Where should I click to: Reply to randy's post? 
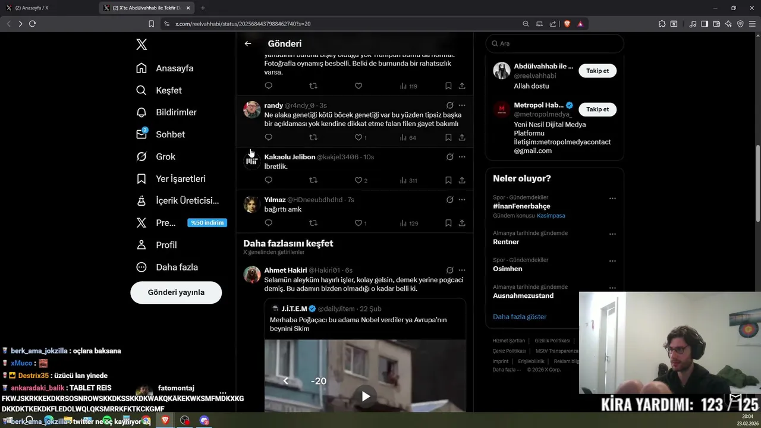(269, 137)
